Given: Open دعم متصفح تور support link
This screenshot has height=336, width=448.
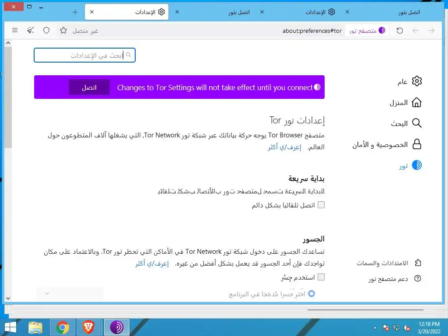Looking at the screenshot, I should [395, 279].
